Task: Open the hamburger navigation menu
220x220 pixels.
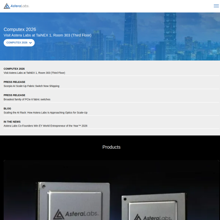Action: pyautogui.click(x=216, y=6)
